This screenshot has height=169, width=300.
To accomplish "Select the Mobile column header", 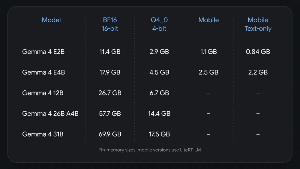I will 208,20.
